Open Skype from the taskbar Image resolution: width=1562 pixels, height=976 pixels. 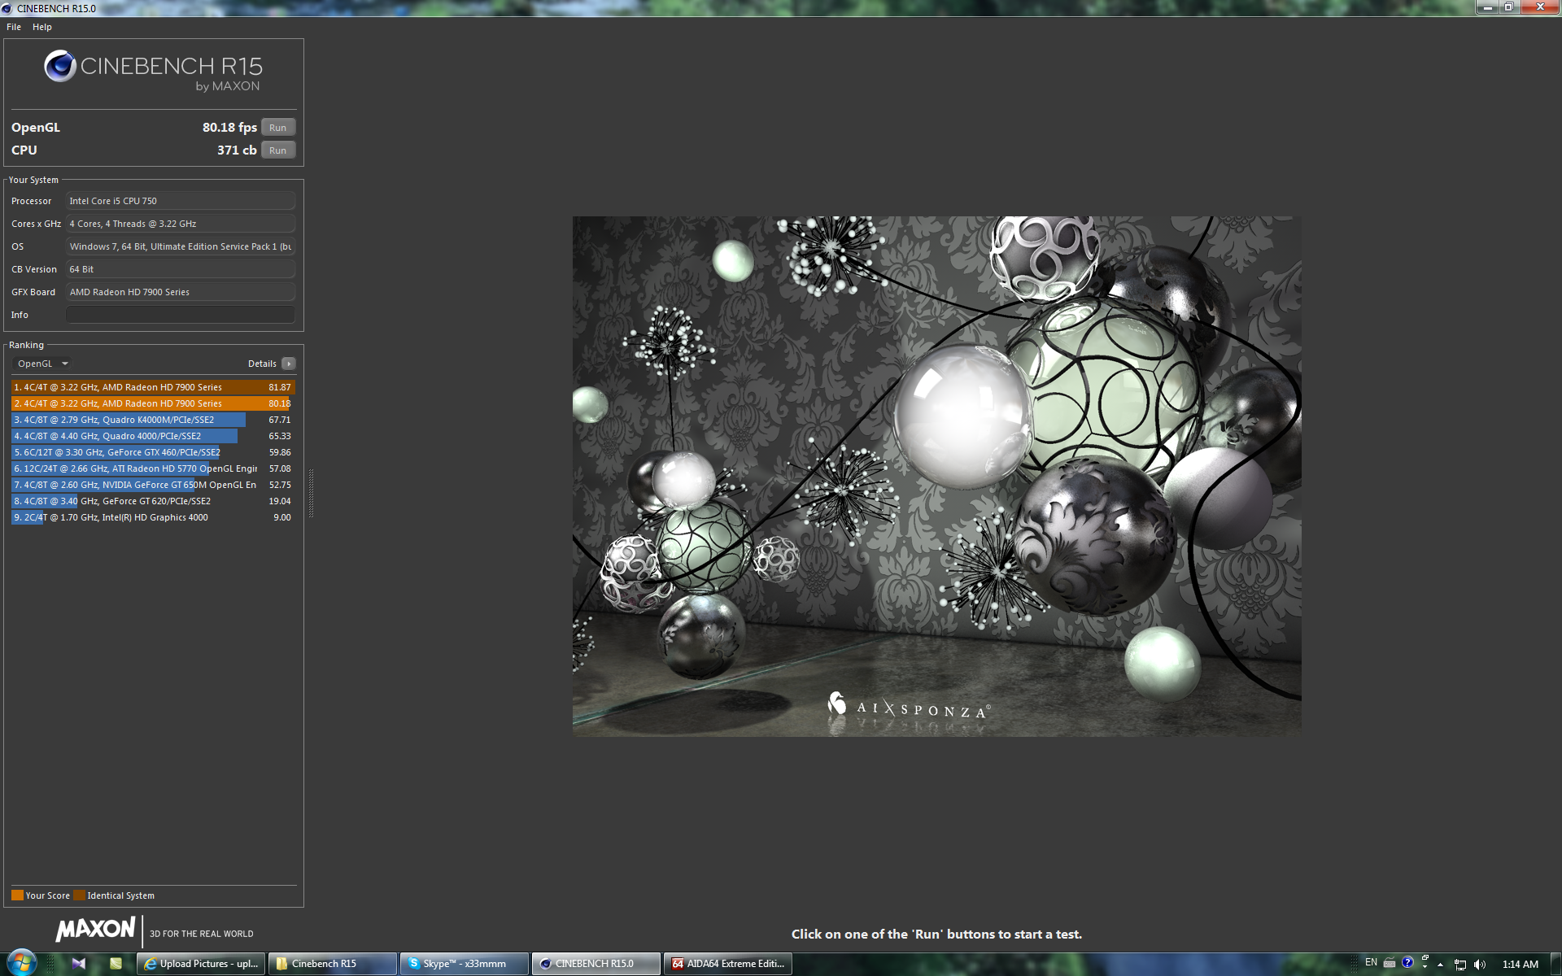coord(464,964)
